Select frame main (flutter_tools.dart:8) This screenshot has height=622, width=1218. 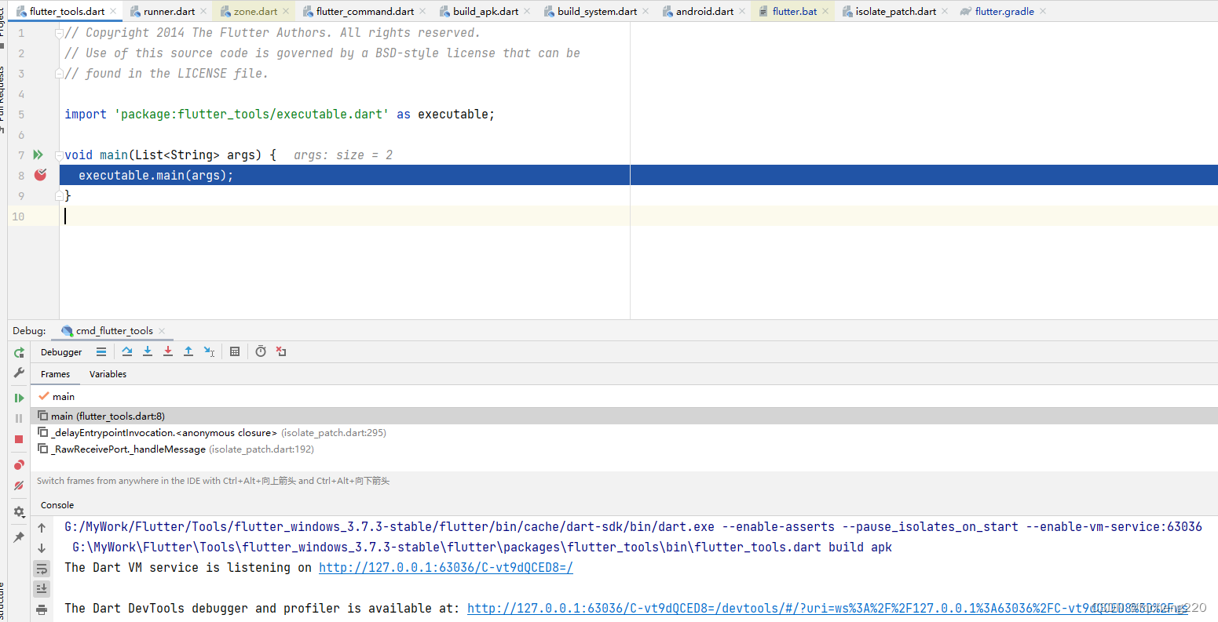624,416
